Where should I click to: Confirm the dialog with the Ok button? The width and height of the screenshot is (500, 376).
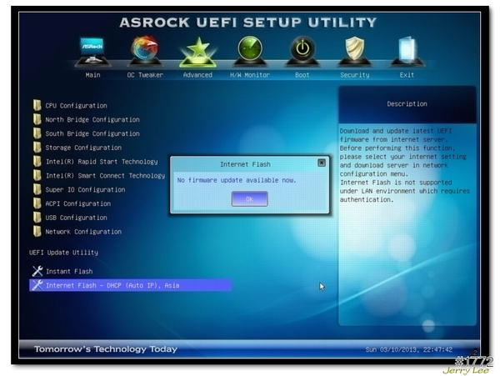point(249,199)
